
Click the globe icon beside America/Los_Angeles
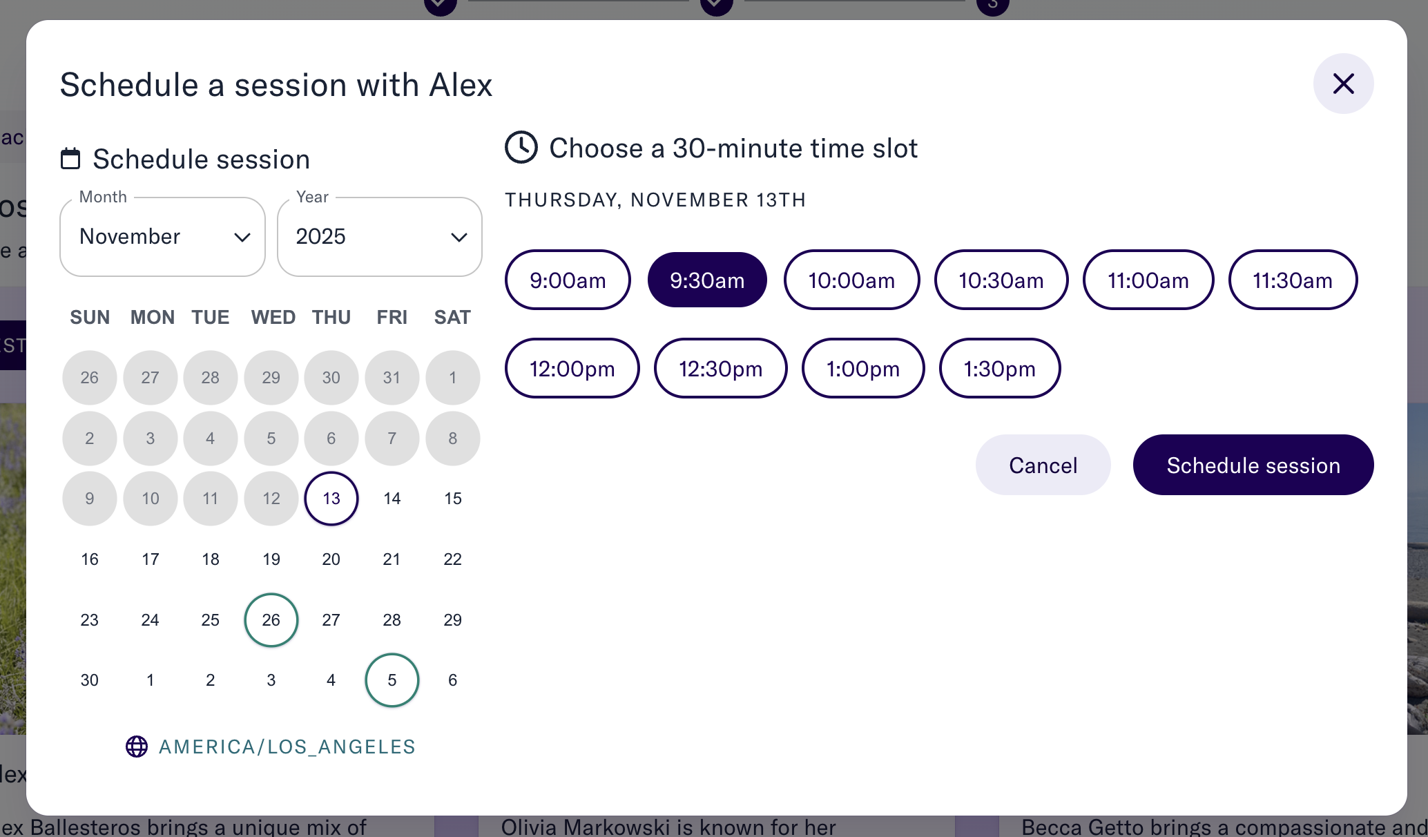point(137,747)
